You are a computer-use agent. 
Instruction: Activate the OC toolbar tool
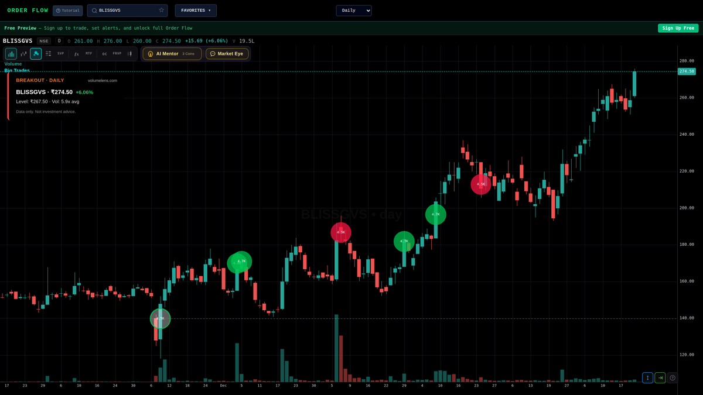pos(104,53)
